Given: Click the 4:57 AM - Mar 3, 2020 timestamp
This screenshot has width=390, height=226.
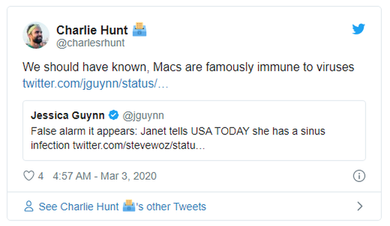Looking at the screenshot, I should (104, 176).
